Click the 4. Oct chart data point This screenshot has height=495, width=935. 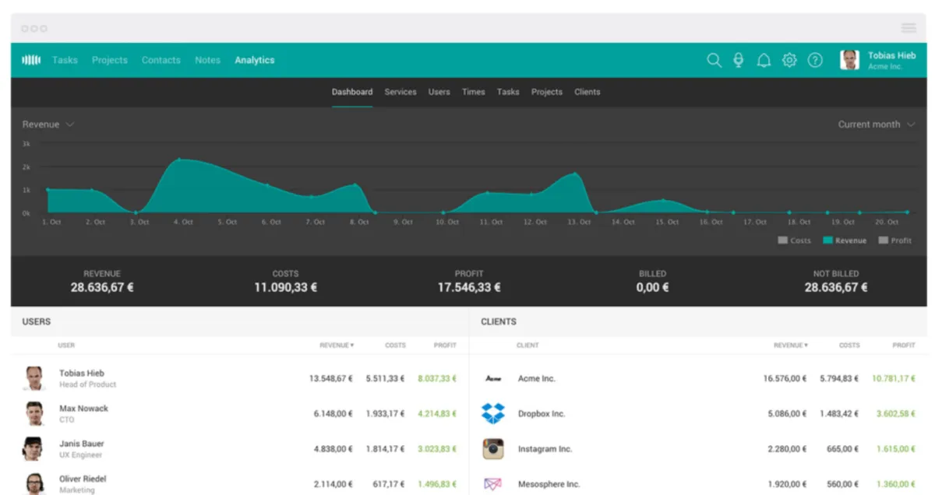tap(179, 160)
